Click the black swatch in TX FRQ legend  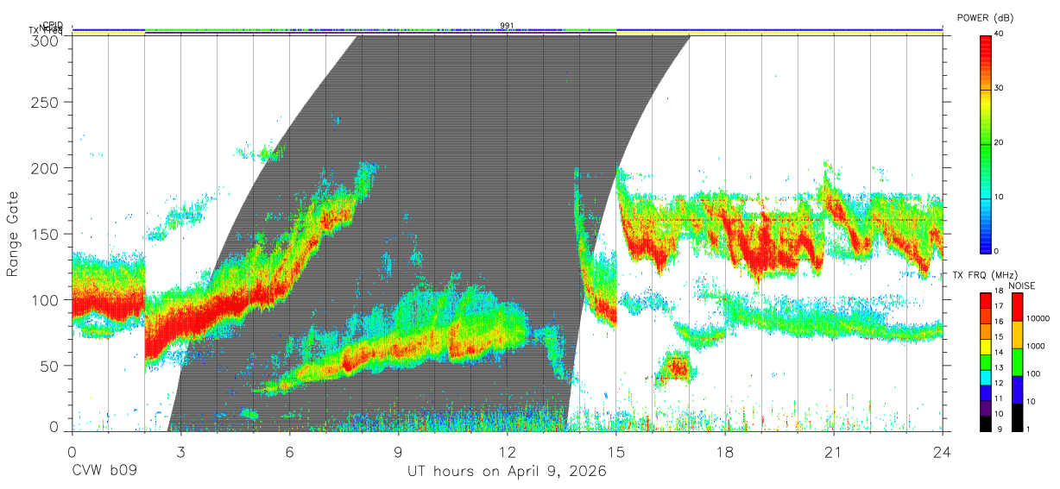(x=986, y=423)
